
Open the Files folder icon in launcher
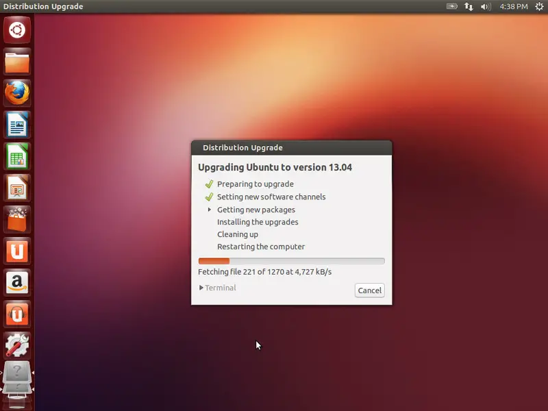coord(16,62)
